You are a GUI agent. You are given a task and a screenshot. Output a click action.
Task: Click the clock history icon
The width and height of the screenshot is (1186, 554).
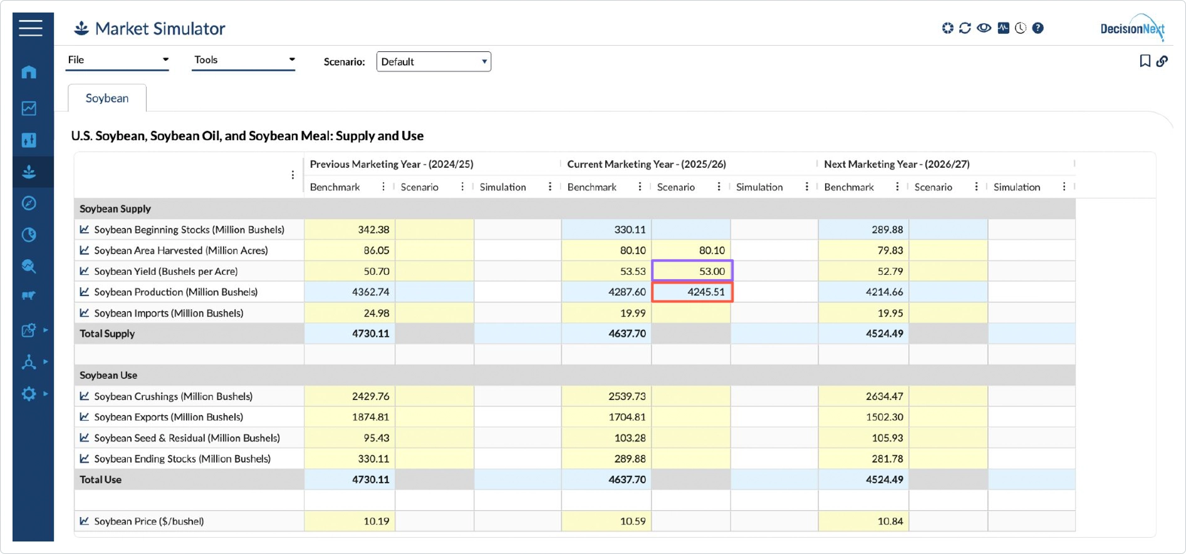(1021, 28)
